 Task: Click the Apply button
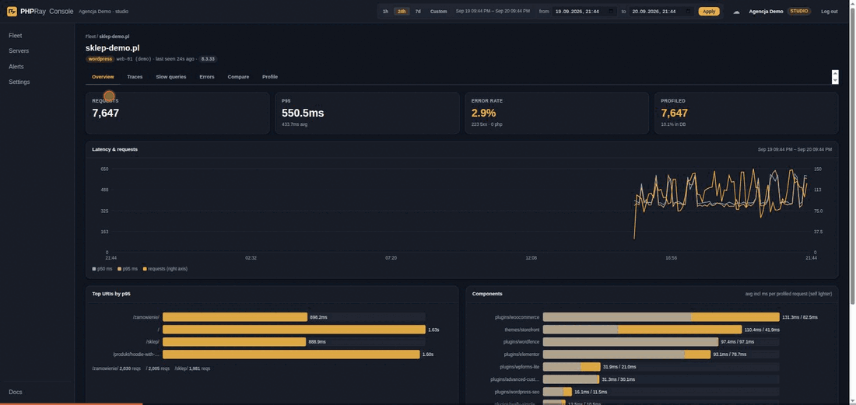point(709,12)
